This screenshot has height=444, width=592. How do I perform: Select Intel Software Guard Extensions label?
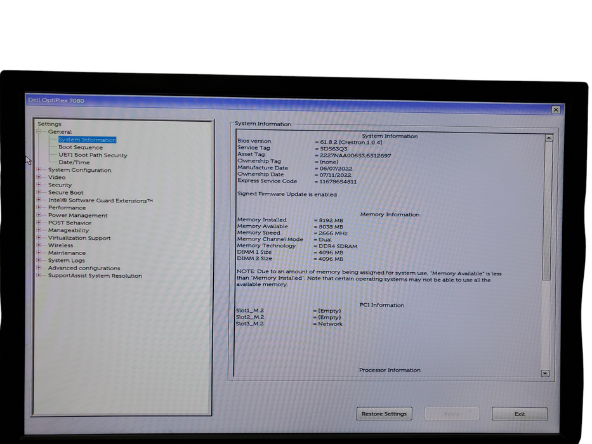(100, 200)
